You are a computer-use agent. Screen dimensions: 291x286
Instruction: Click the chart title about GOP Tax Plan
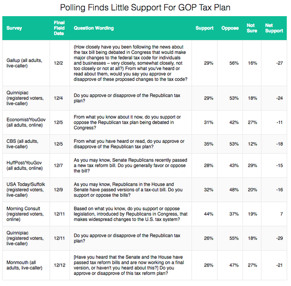click(145, 8)
